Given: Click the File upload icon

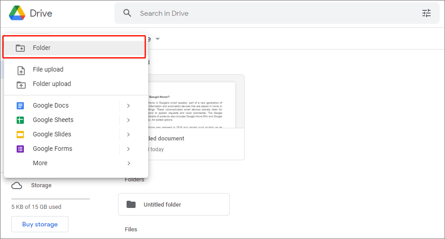Looking at the screenshot, I should pos(21,70).
